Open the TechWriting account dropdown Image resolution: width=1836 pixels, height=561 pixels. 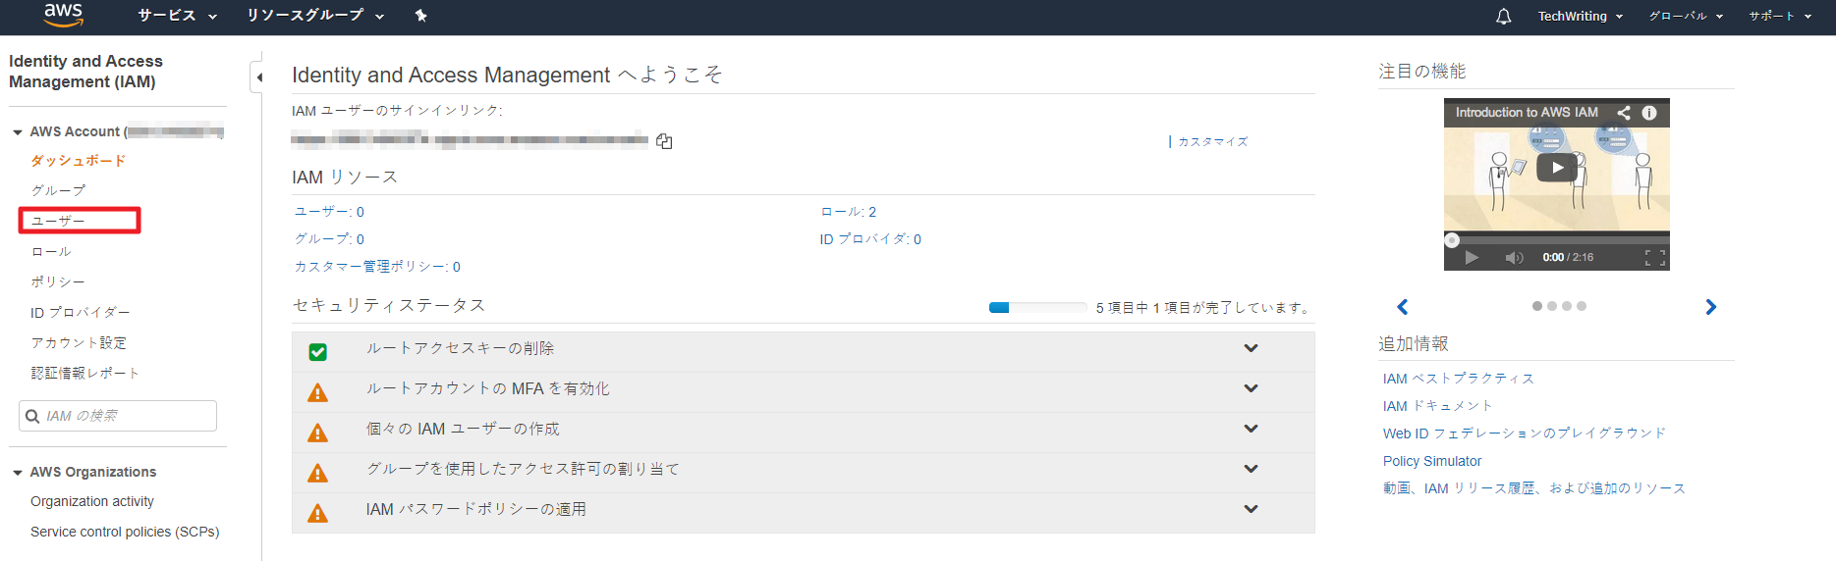coord(1580,17)
